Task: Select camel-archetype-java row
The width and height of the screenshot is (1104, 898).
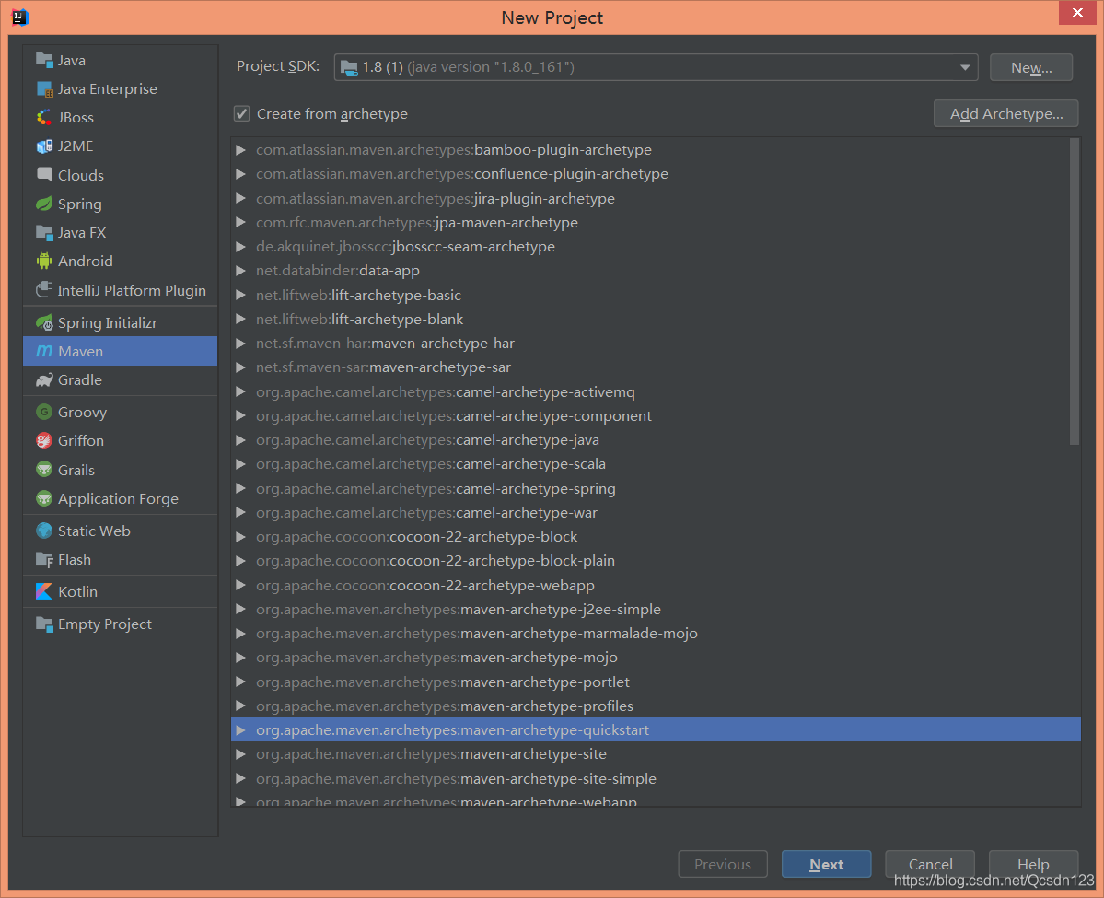Action: [x=656, y=439]
